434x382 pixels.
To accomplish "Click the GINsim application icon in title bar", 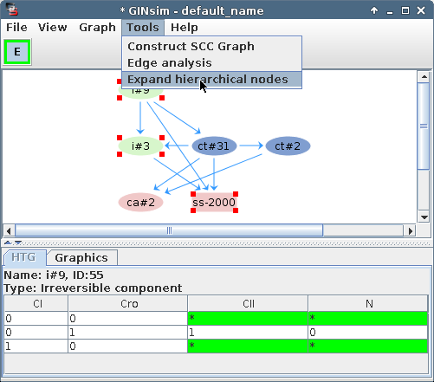I will pos(12,10).
